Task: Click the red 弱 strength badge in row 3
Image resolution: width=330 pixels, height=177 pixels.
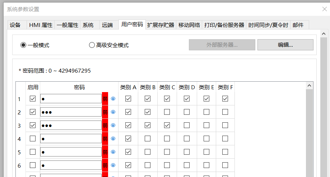Action: pyautogui.click(x=105, y=125)
